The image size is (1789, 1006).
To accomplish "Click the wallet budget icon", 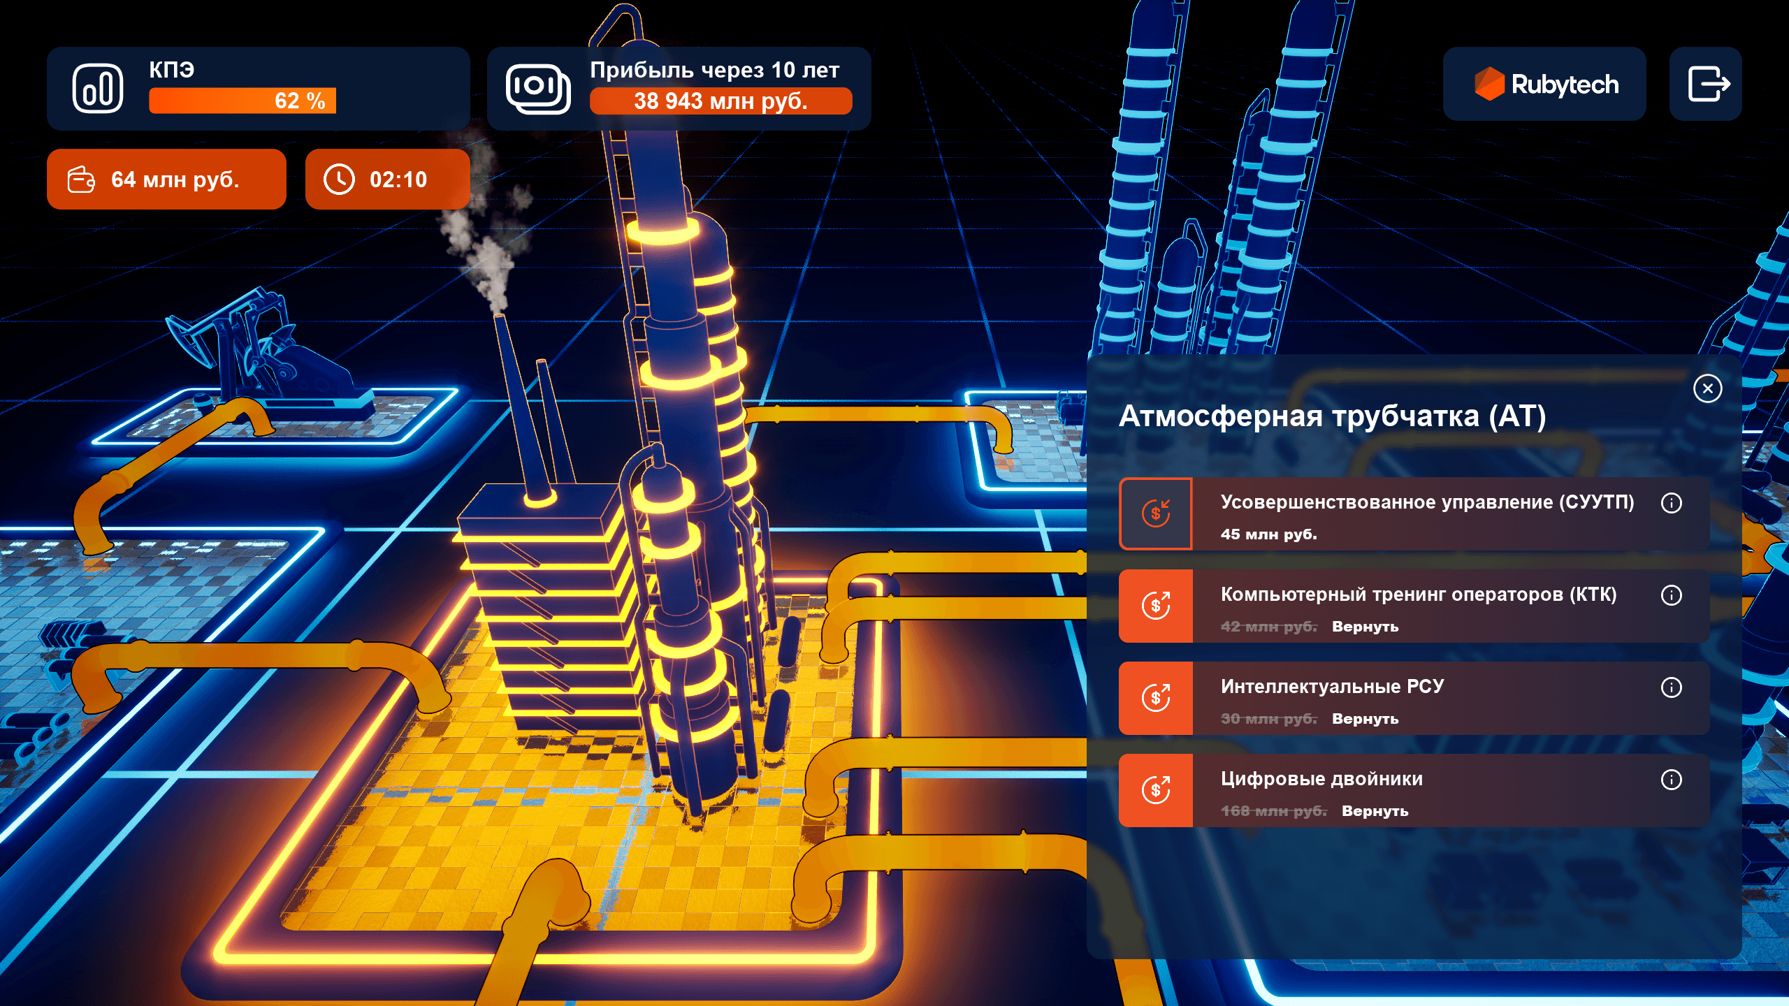I will pos(81,180).
